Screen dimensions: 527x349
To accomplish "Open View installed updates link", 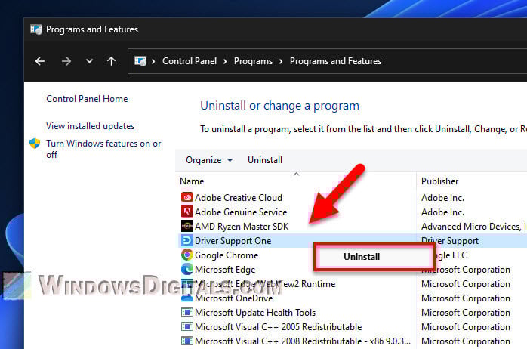I will pyautogui.click(x=90, y=126).
